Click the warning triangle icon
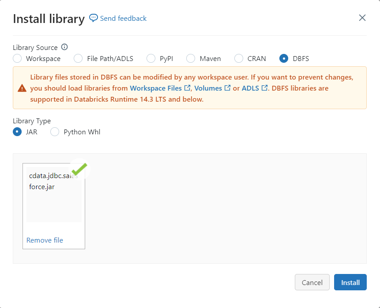The image size is (380, 308). (22, 88)
